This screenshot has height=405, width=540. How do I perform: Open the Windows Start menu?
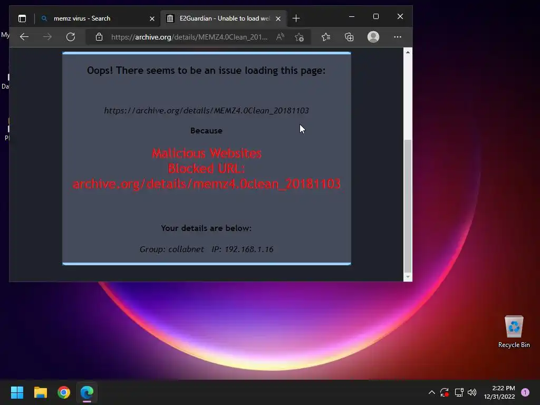[17, 392]
